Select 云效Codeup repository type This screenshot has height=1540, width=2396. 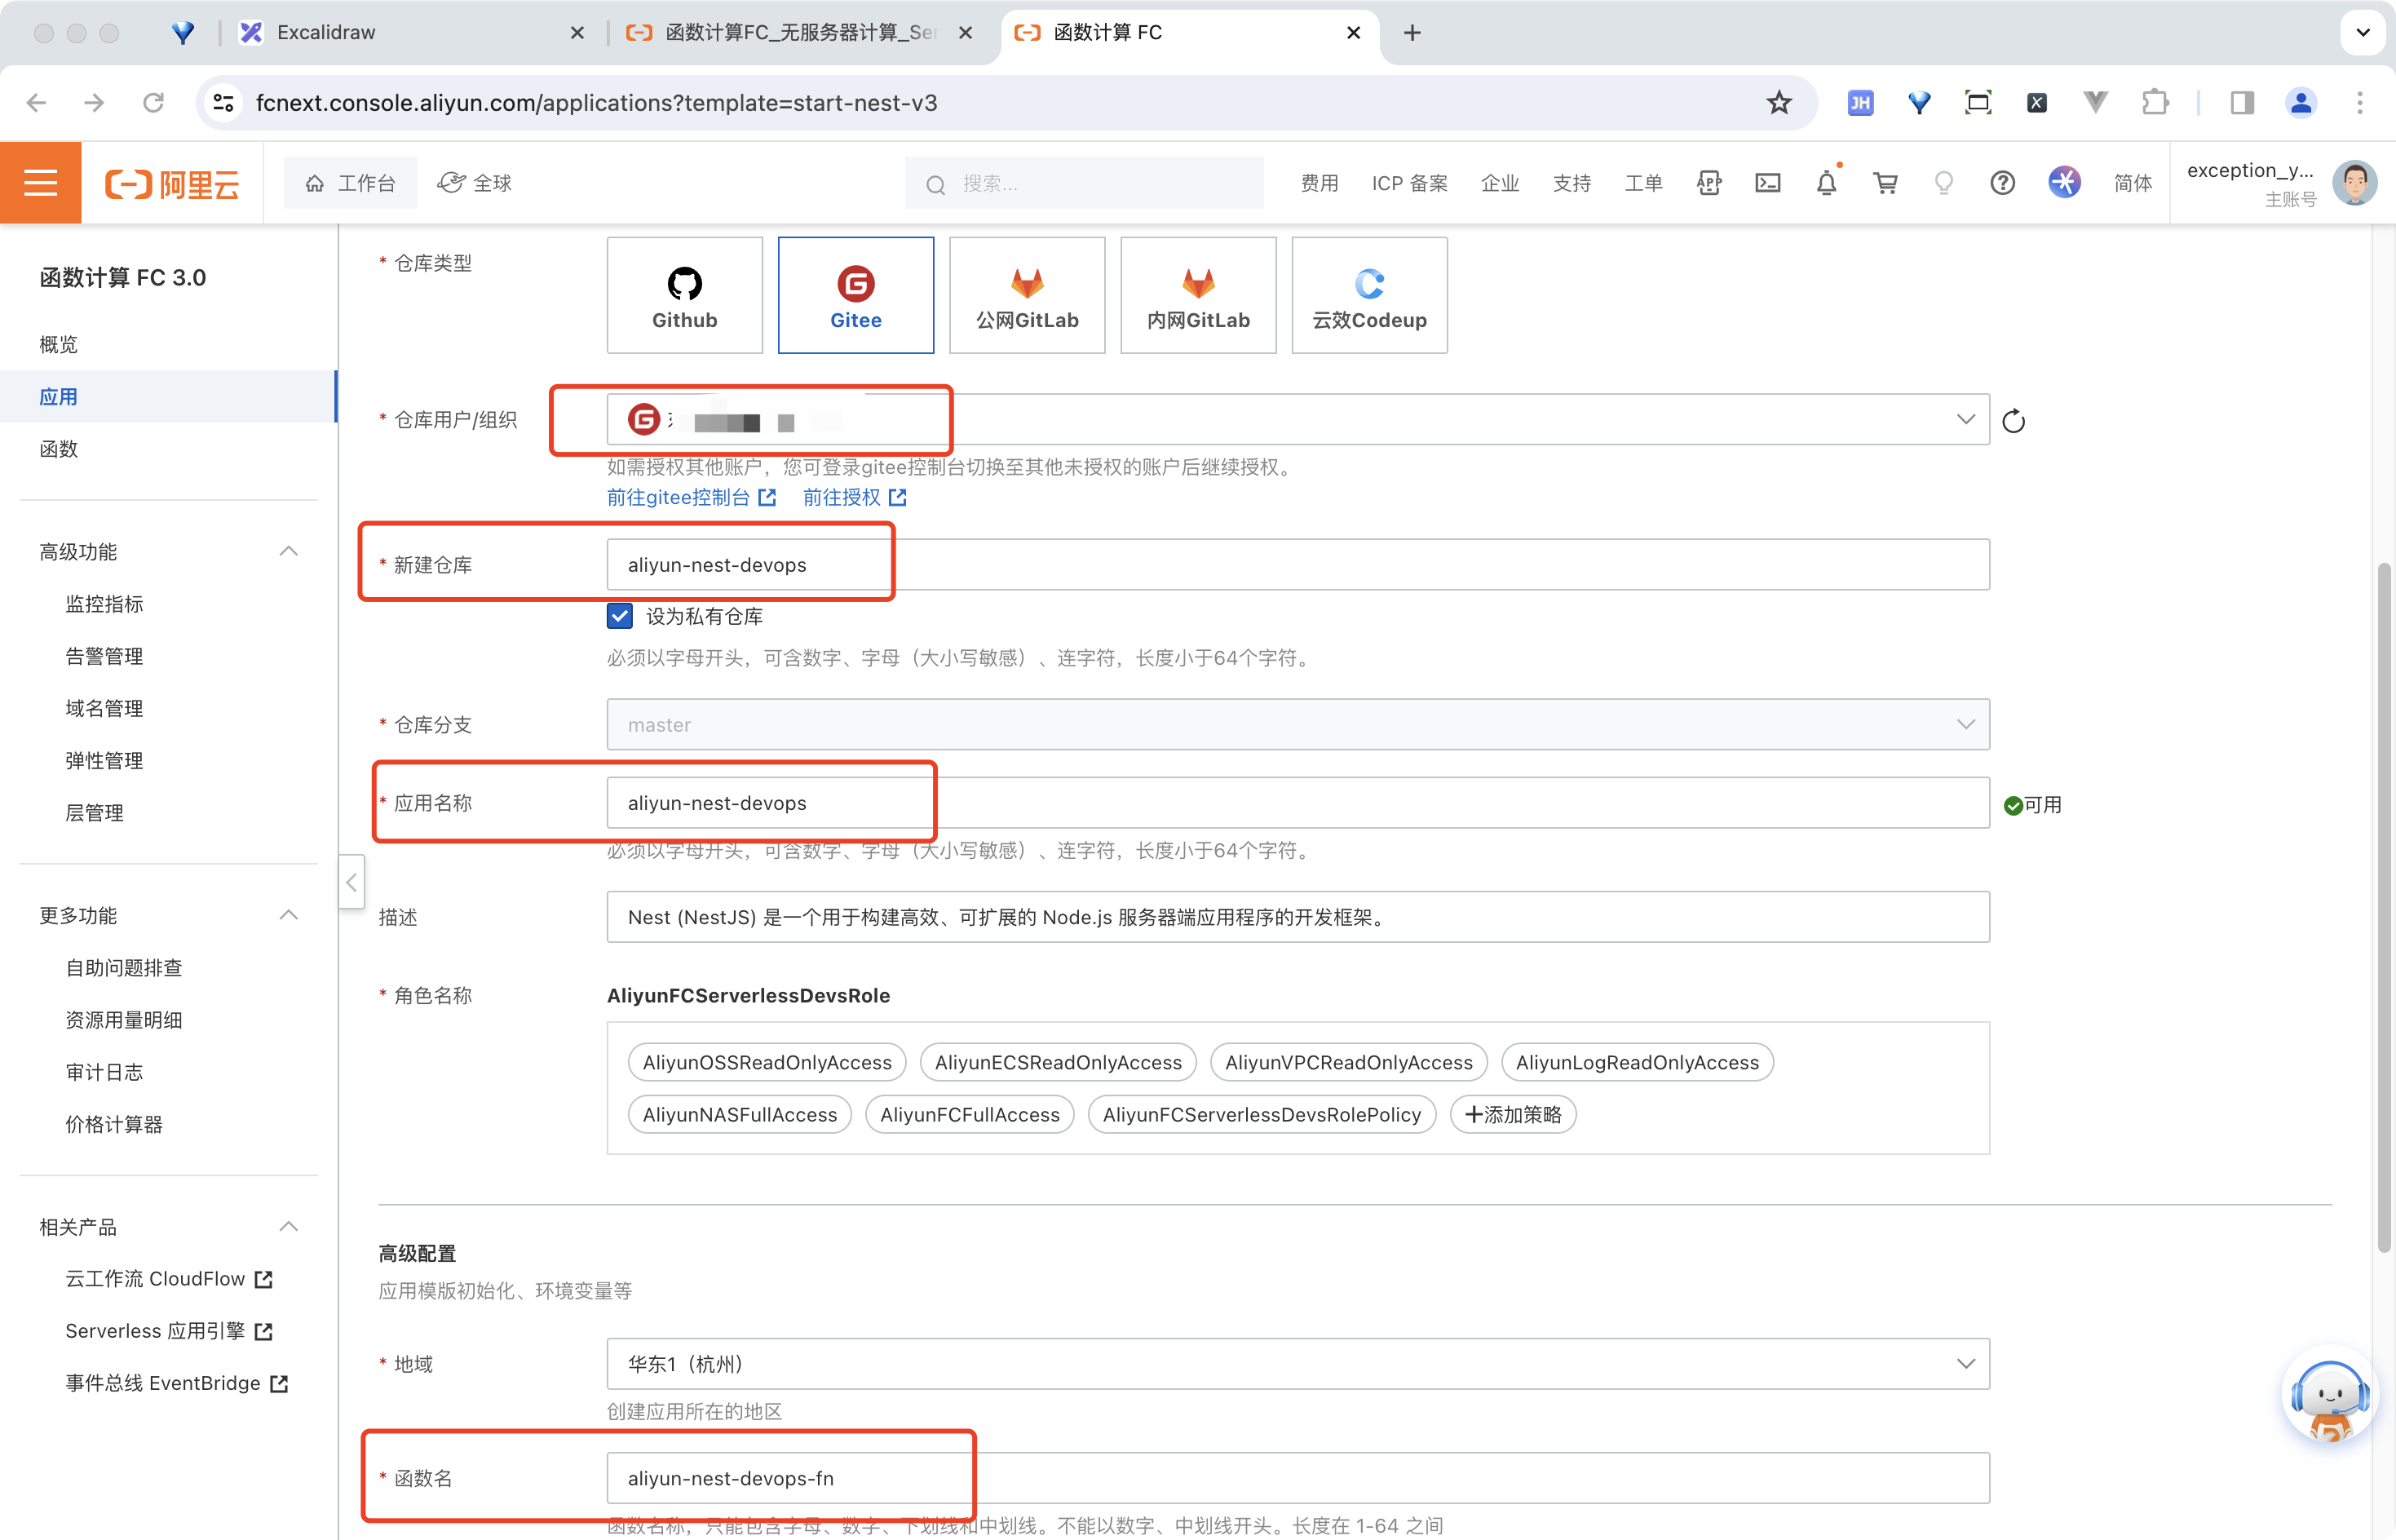pos(1369,295)
